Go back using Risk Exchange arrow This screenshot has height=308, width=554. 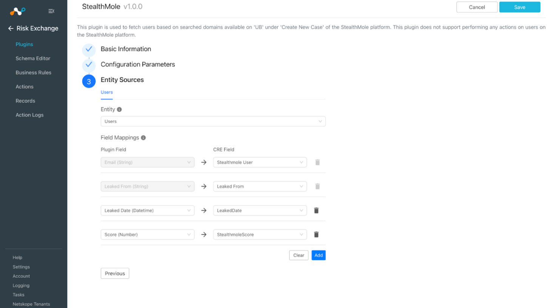(x=11, y=28)
